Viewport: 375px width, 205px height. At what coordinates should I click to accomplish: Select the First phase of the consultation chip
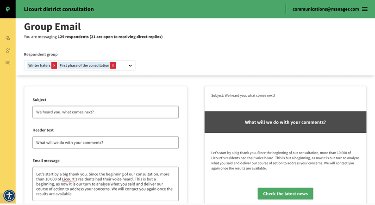[84, 65]
